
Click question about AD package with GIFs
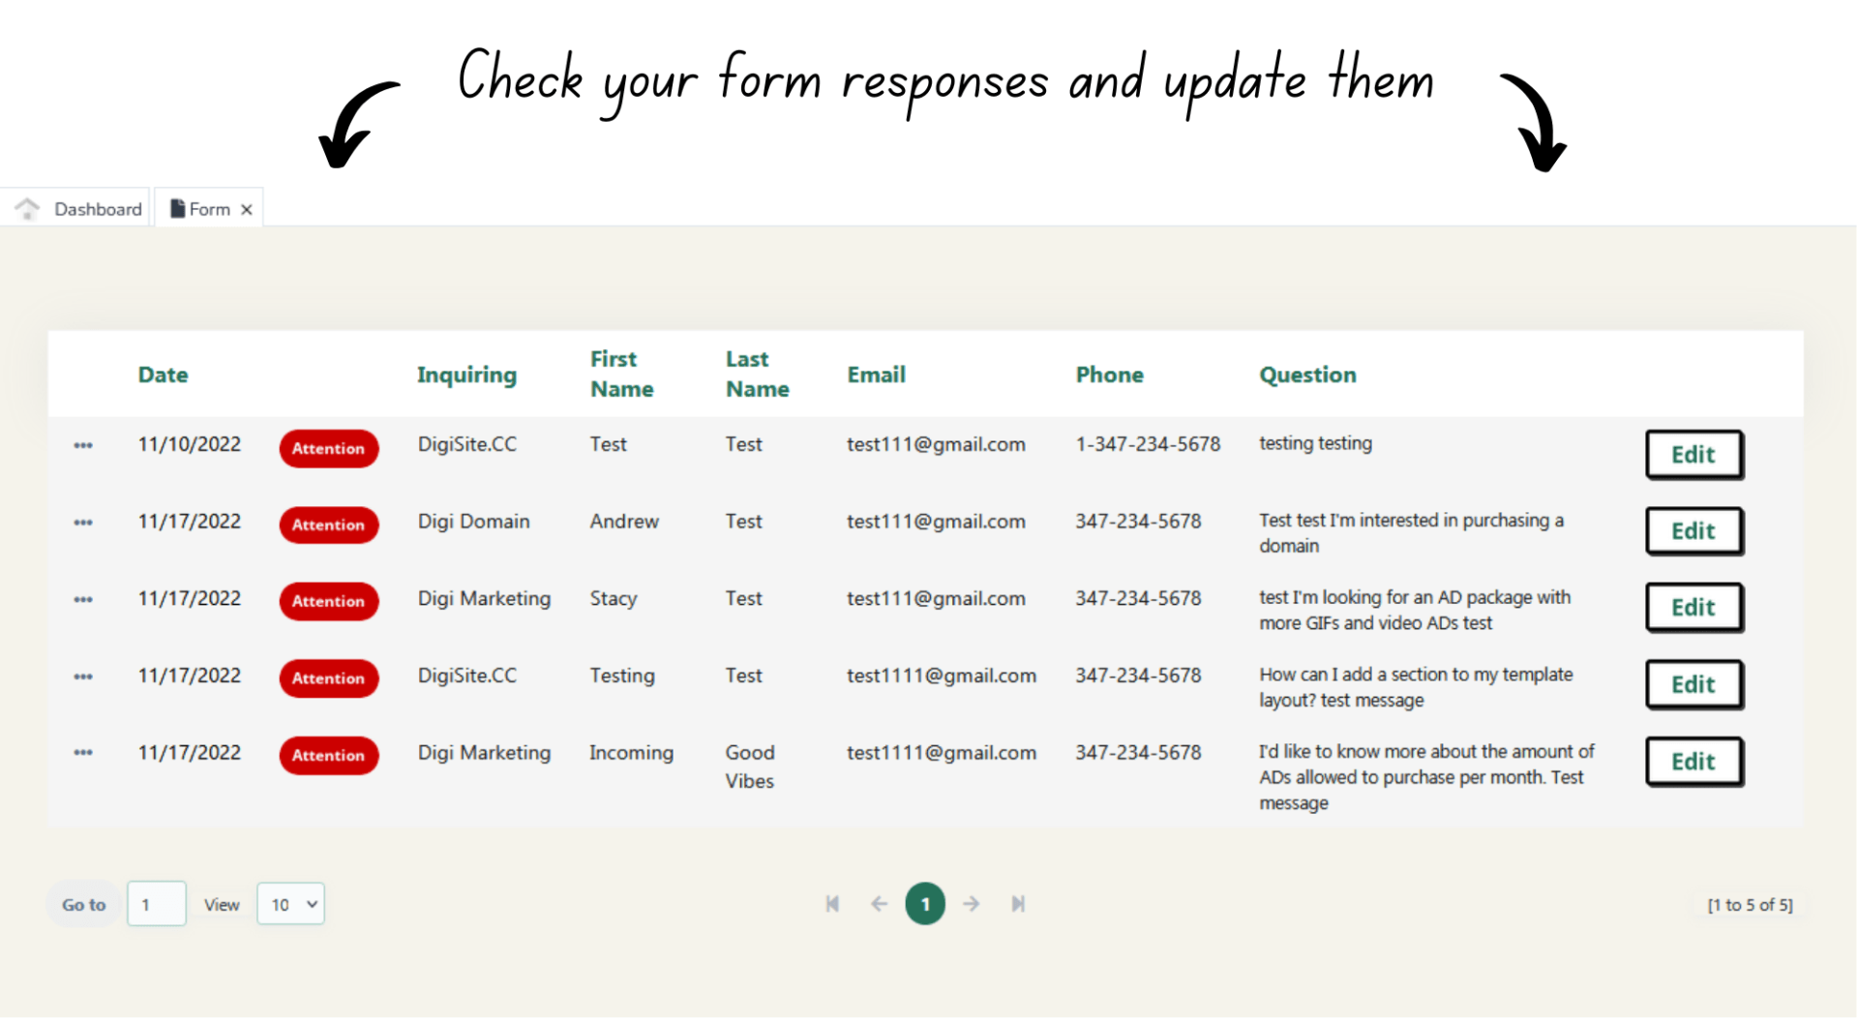1415,611
